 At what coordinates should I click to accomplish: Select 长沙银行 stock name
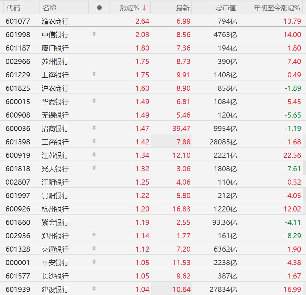55,276
